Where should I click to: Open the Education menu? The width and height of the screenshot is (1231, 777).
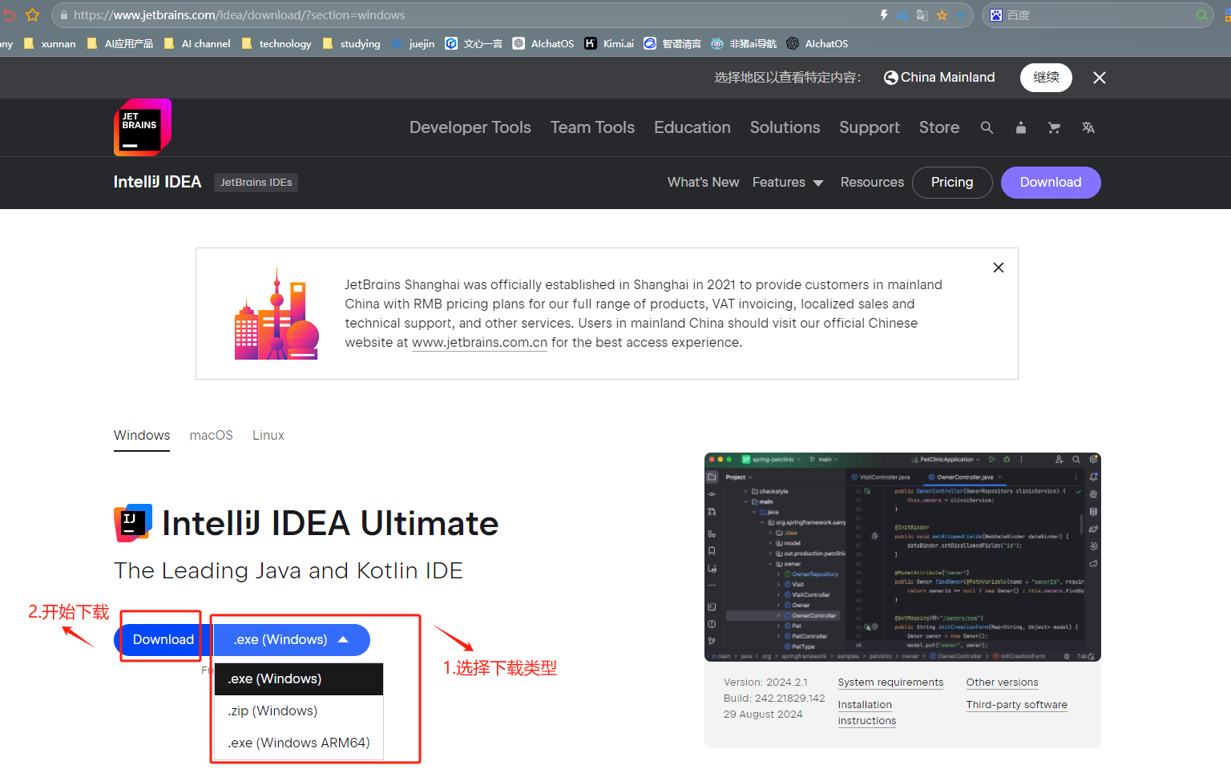tap(692, 127)
